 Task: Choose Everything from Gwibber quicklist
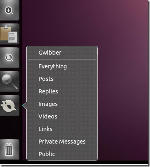pyautogui.click(x=53, y=66)
